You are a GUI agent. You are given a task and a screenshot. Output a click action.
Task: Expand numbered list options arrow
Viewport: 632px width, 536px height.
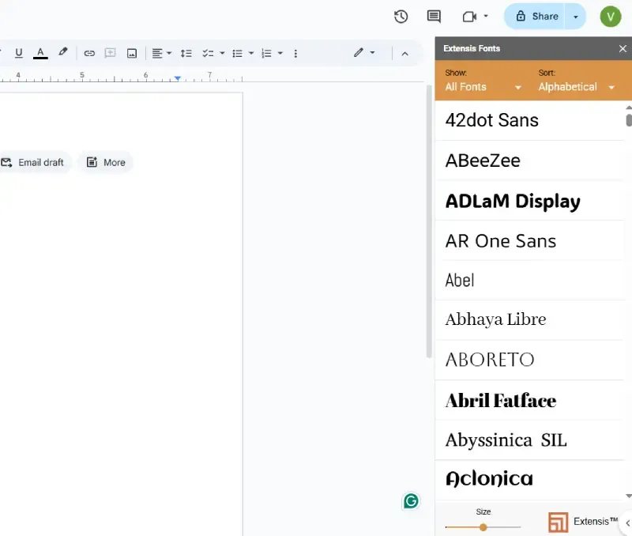click(x=280, y=53)
